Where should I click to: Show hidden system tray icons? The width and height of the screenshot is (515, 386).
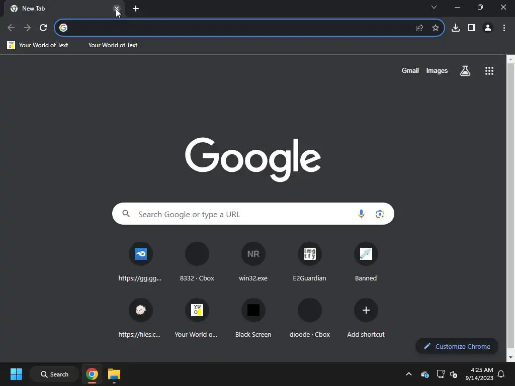pyautogui.click(x=409, y=374)
